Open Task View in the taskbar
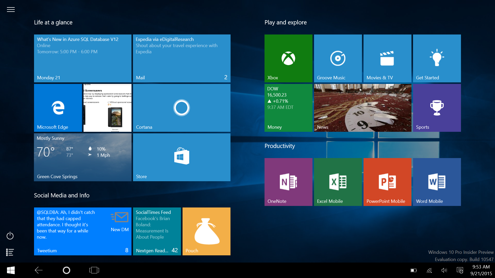Viewport: 495px width, 278px height. click(94, 270)
